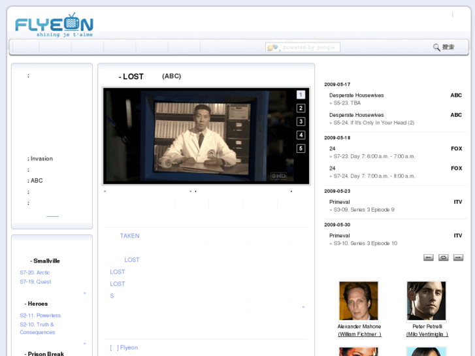Click the 2009-05-18 date heading
This screenshot has height=356, width=475.
[x=337, y=138]
